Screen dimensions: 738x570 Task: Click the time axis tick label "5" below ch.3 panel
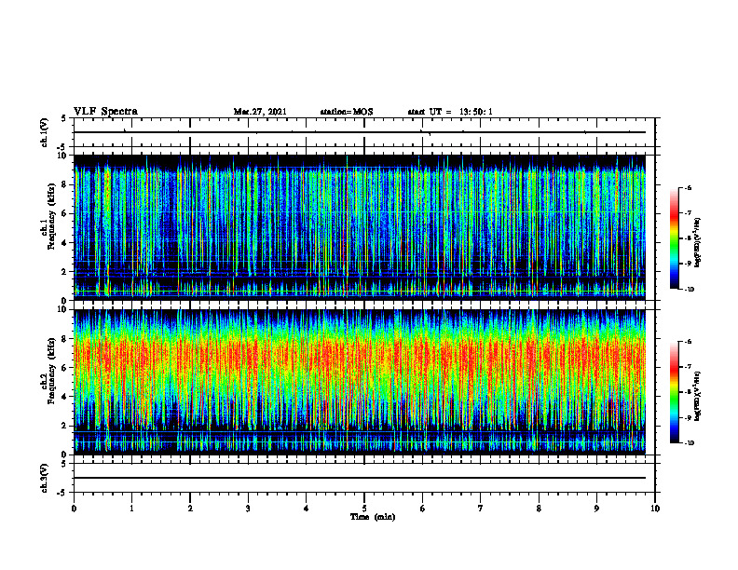point(364,509)
